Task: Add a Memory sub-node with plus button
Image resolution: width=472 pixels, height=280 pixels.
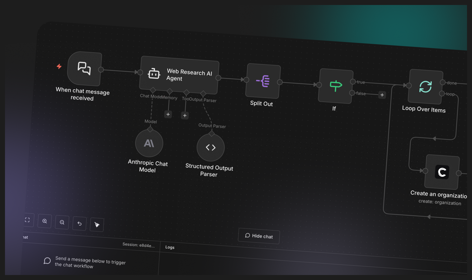Action: tap(168, 114)
